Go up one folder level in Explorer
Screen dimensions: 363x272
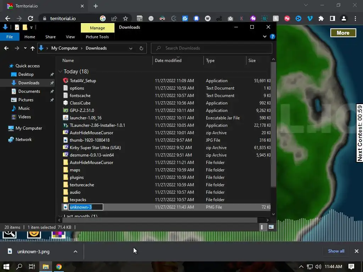32,48
